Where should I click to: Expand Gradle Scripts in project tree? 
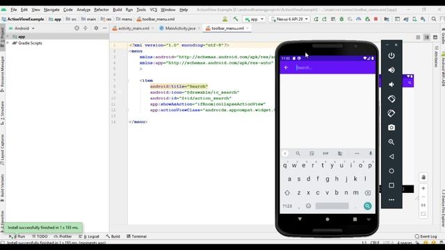click(x=8, y=43)
